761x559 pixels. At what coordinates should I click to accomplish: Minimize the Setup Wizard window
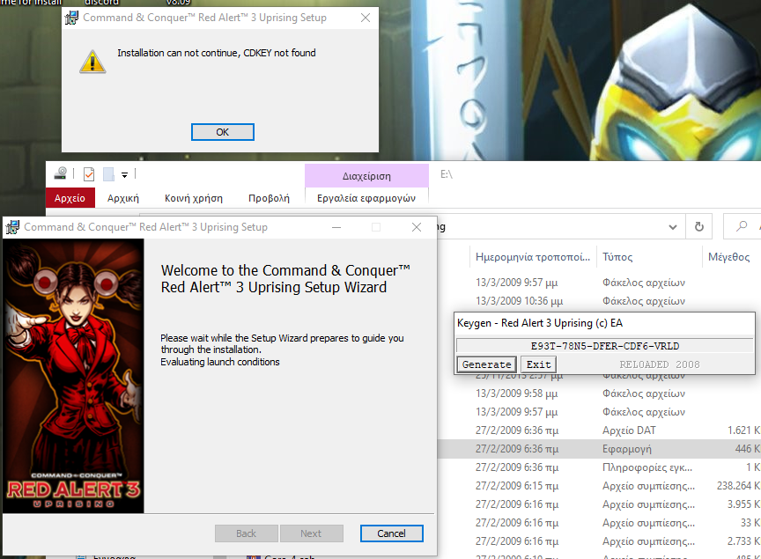[x=336, y=227]
